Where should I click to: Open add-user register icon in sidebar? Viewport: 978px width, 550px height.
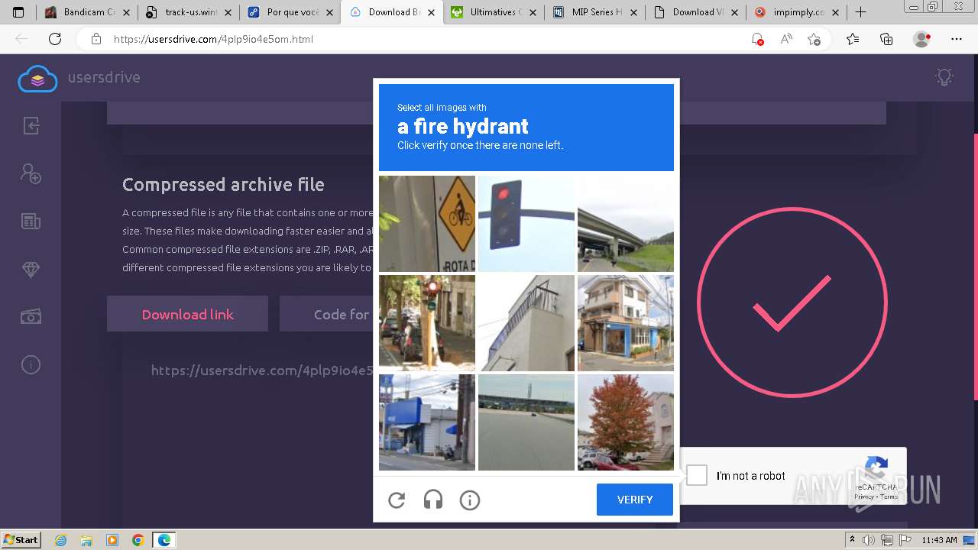(31, 173)
